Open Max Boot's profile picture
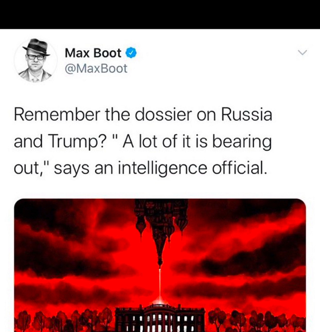320x332 pixels. click(x=36, y=60)
